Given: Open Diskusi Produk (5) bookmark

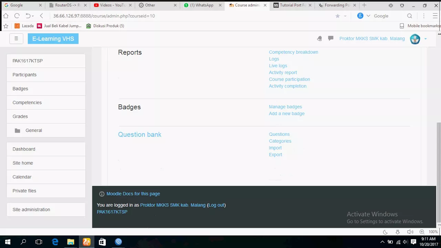Looking at the screenshot, I should [x=105, y=26].
